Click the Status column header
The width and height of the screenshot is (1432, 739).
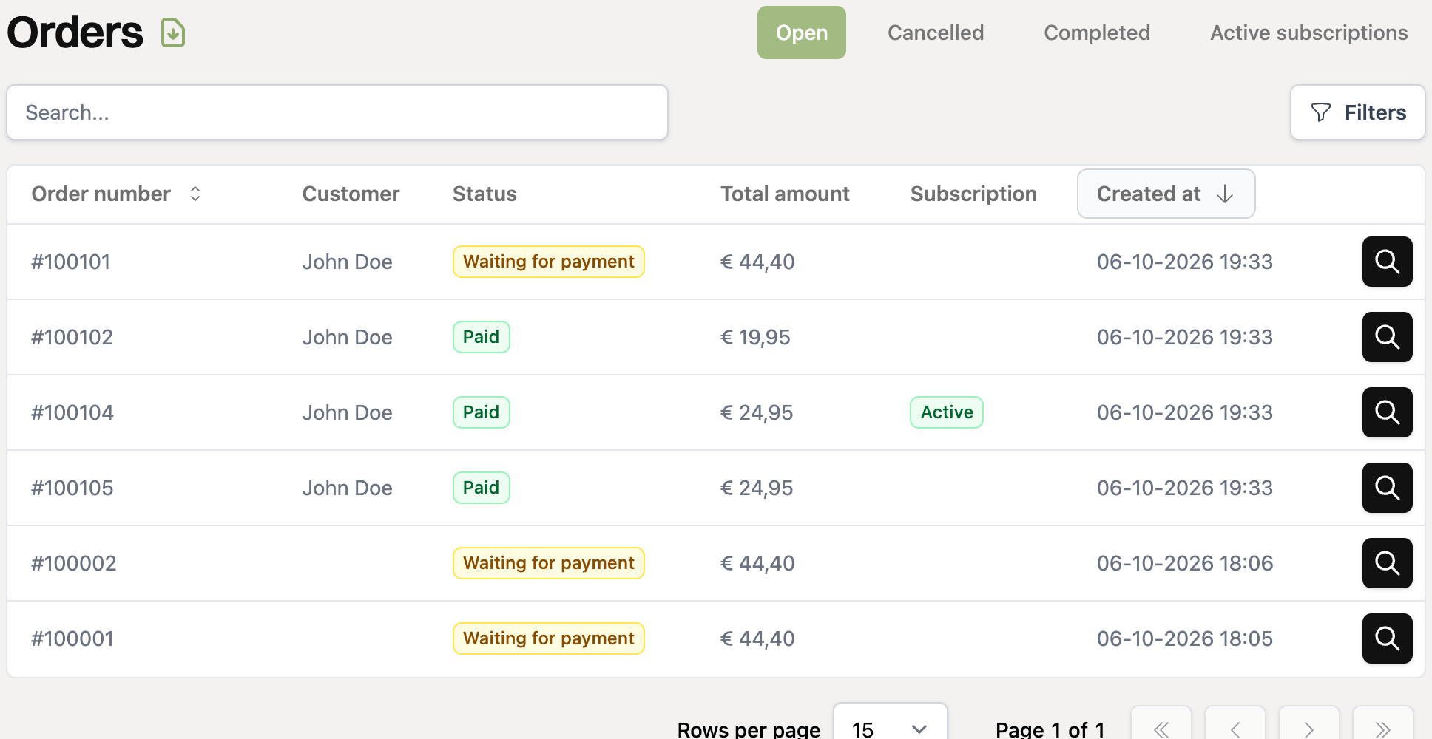484,194
